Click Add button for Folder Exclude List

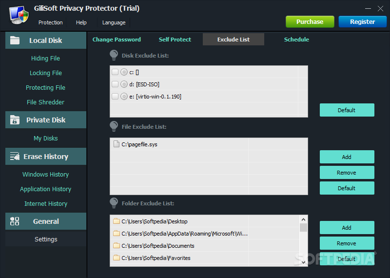[x=347, y=227]
